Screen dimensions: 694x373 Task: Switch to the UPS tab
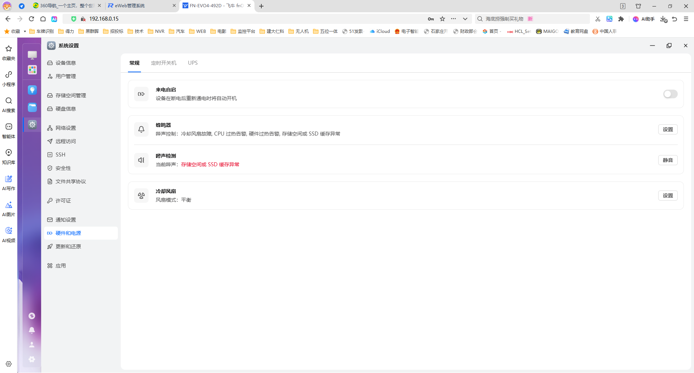pos(193,63)
